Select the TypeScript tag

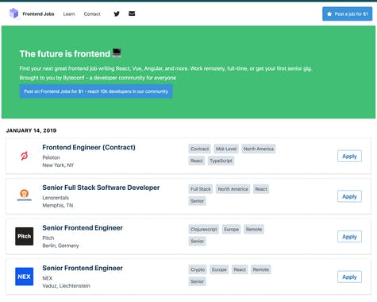click(x=221, y=161)
